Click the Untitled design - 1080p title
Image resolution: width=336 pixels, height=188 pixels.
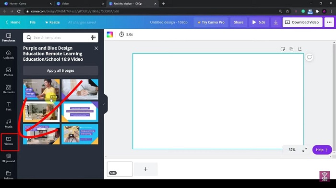pos(168,22)
